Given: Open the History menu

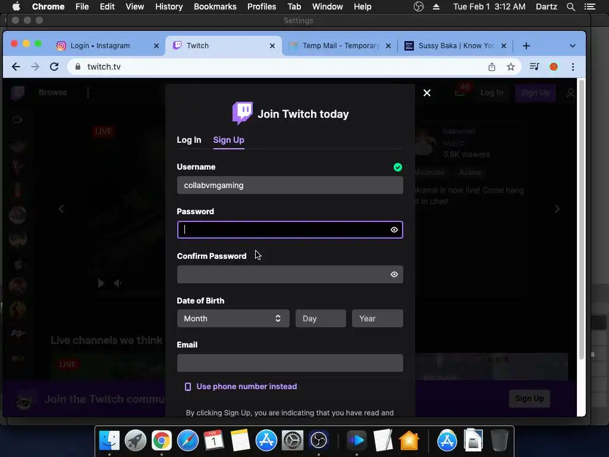Looking at the screenshot, I should (x=169, y=7).
